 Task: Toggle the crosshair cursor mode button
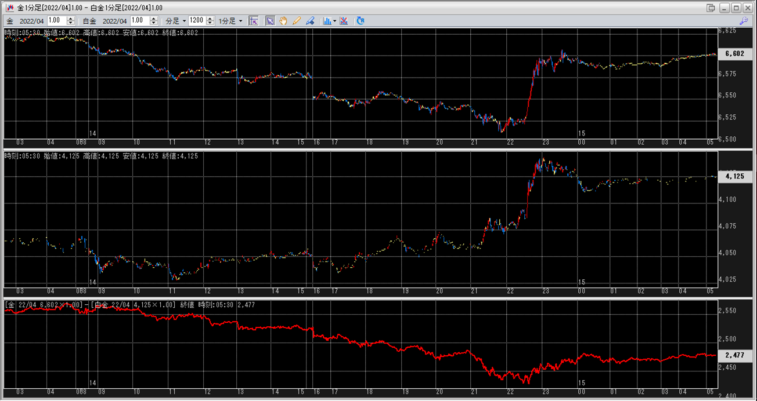pos(254,21)
